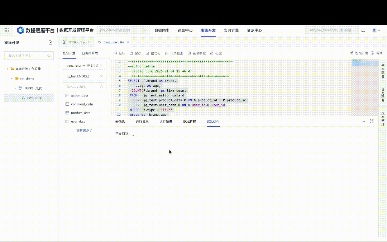The height and width of the screenshot is (242, 387).
Task: Open 版本管理 side panel
Action: click(x=383, y=119)
